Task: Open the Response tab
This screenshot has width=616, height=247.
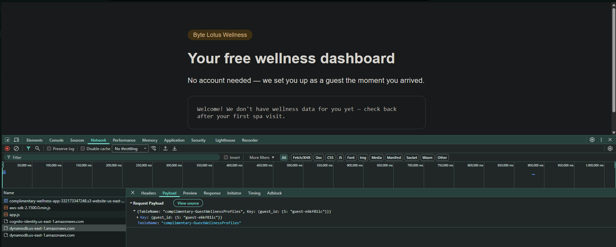Action: click(212, 193)
